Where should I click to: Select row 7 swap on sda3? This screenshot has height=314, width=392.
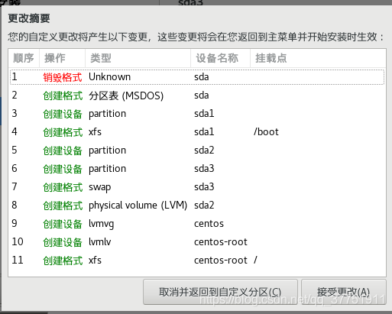pos(197,187)
